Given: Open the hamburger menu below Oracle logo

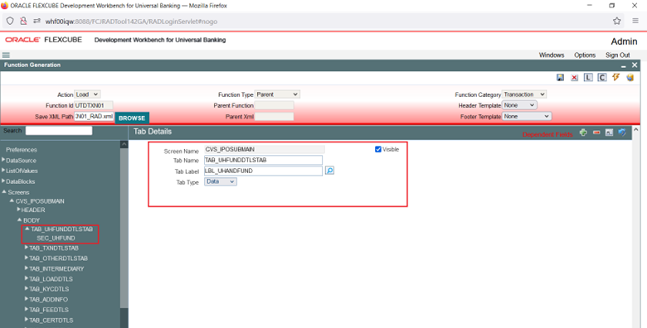Looking at the screenshot, I should click(x=6, y=55).
